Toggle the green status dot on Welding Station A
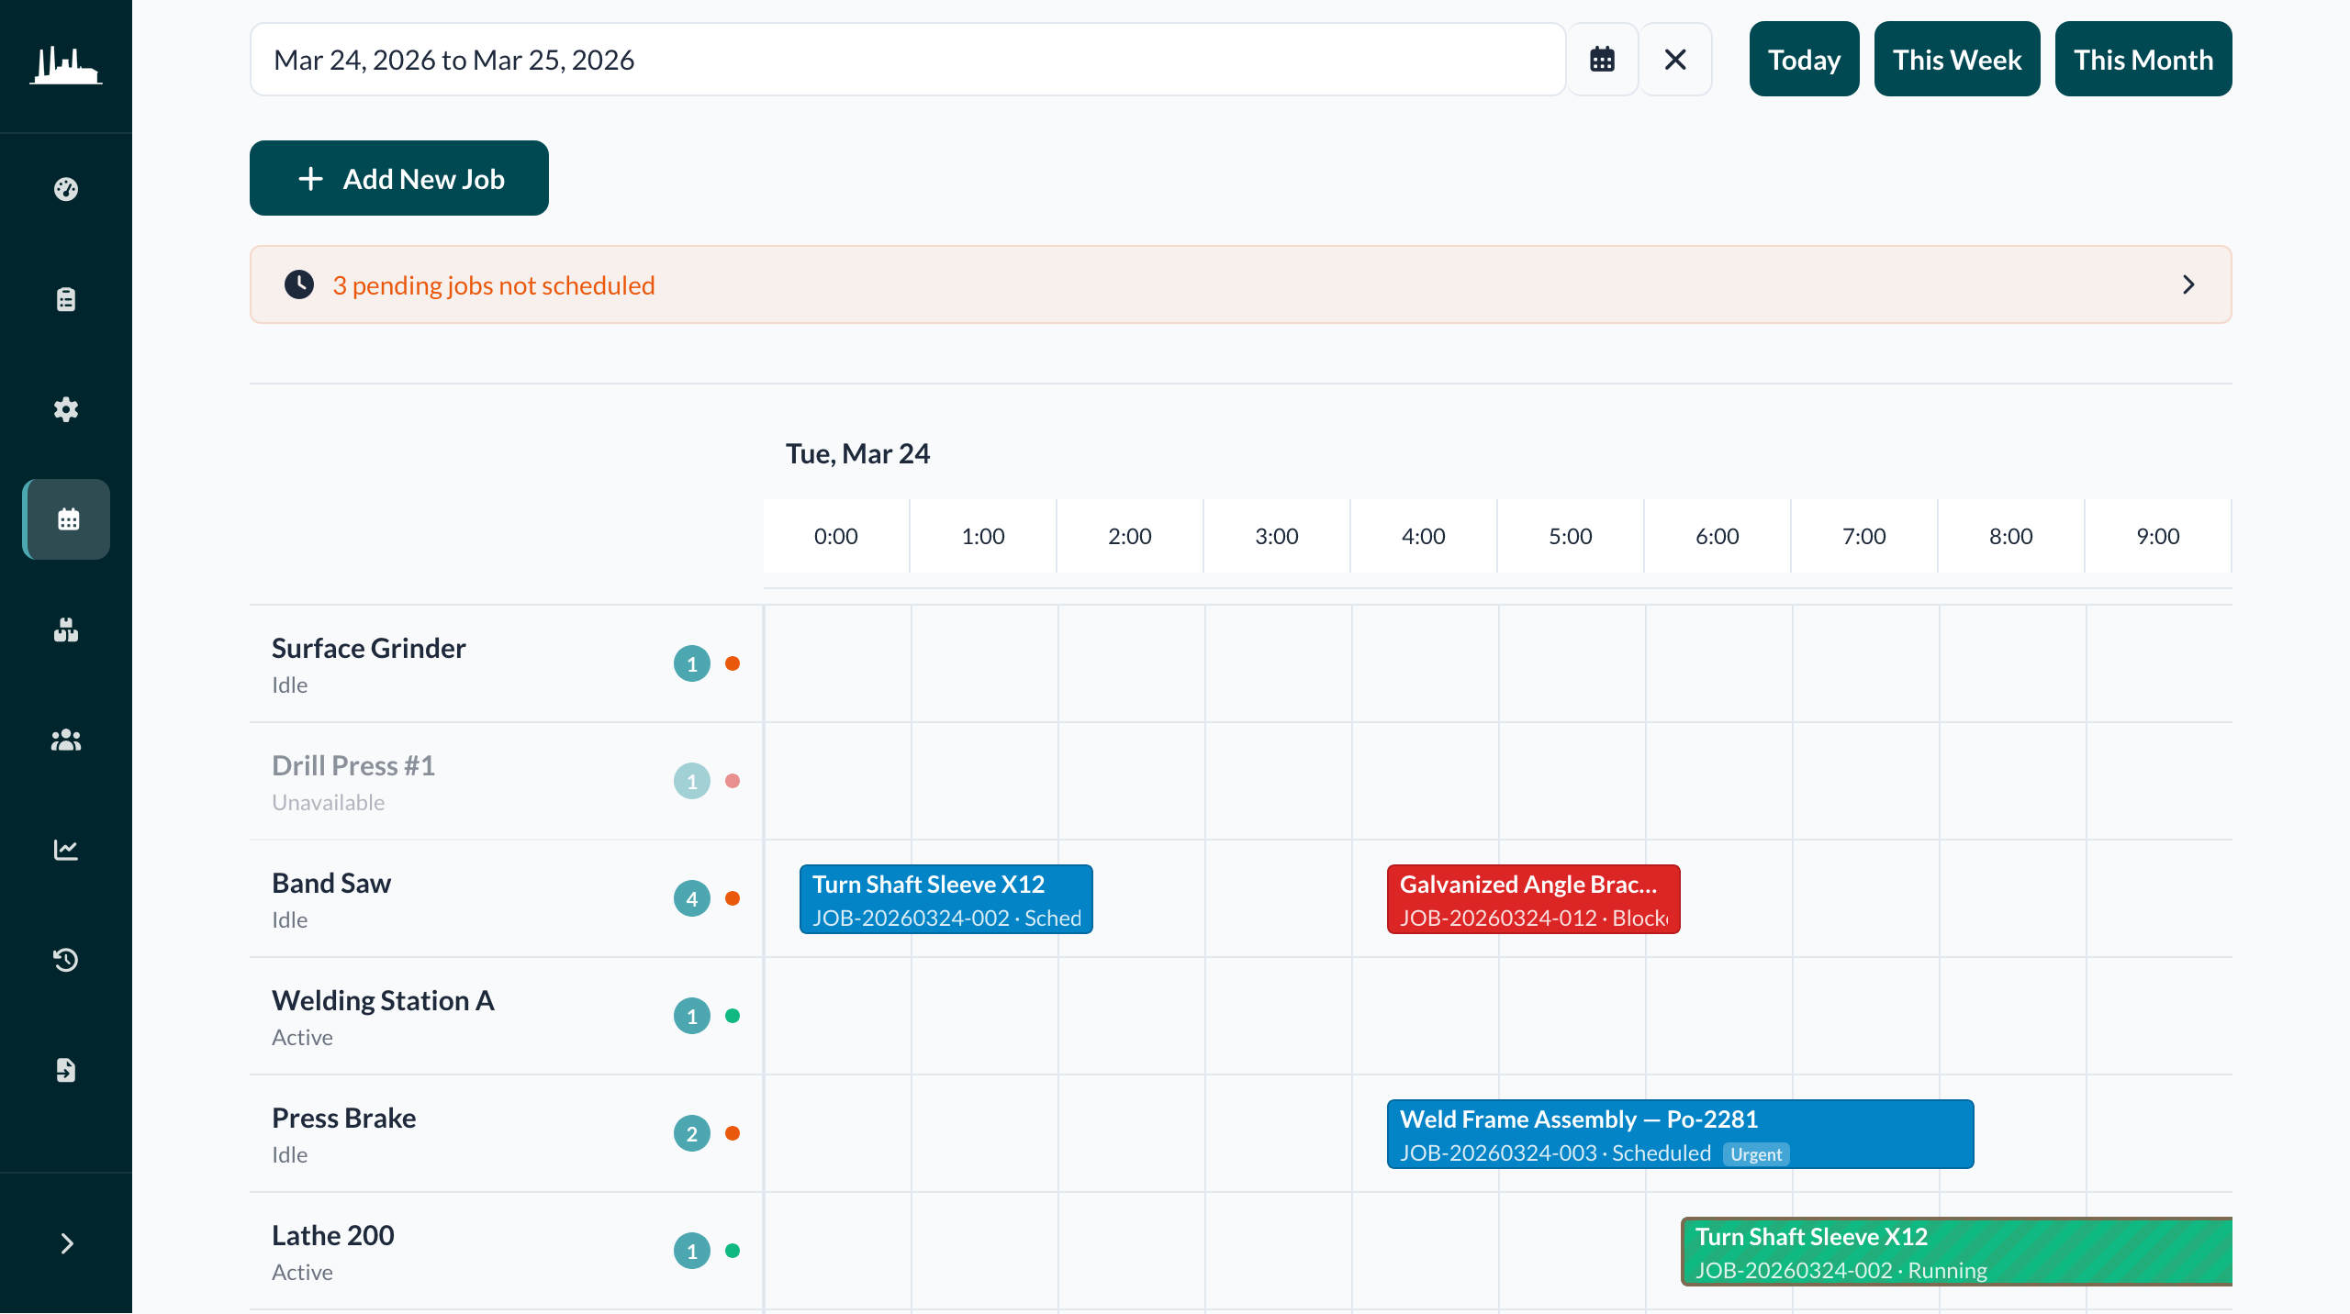Viewport: 2350px width, 1314px height. [733, 1016]
